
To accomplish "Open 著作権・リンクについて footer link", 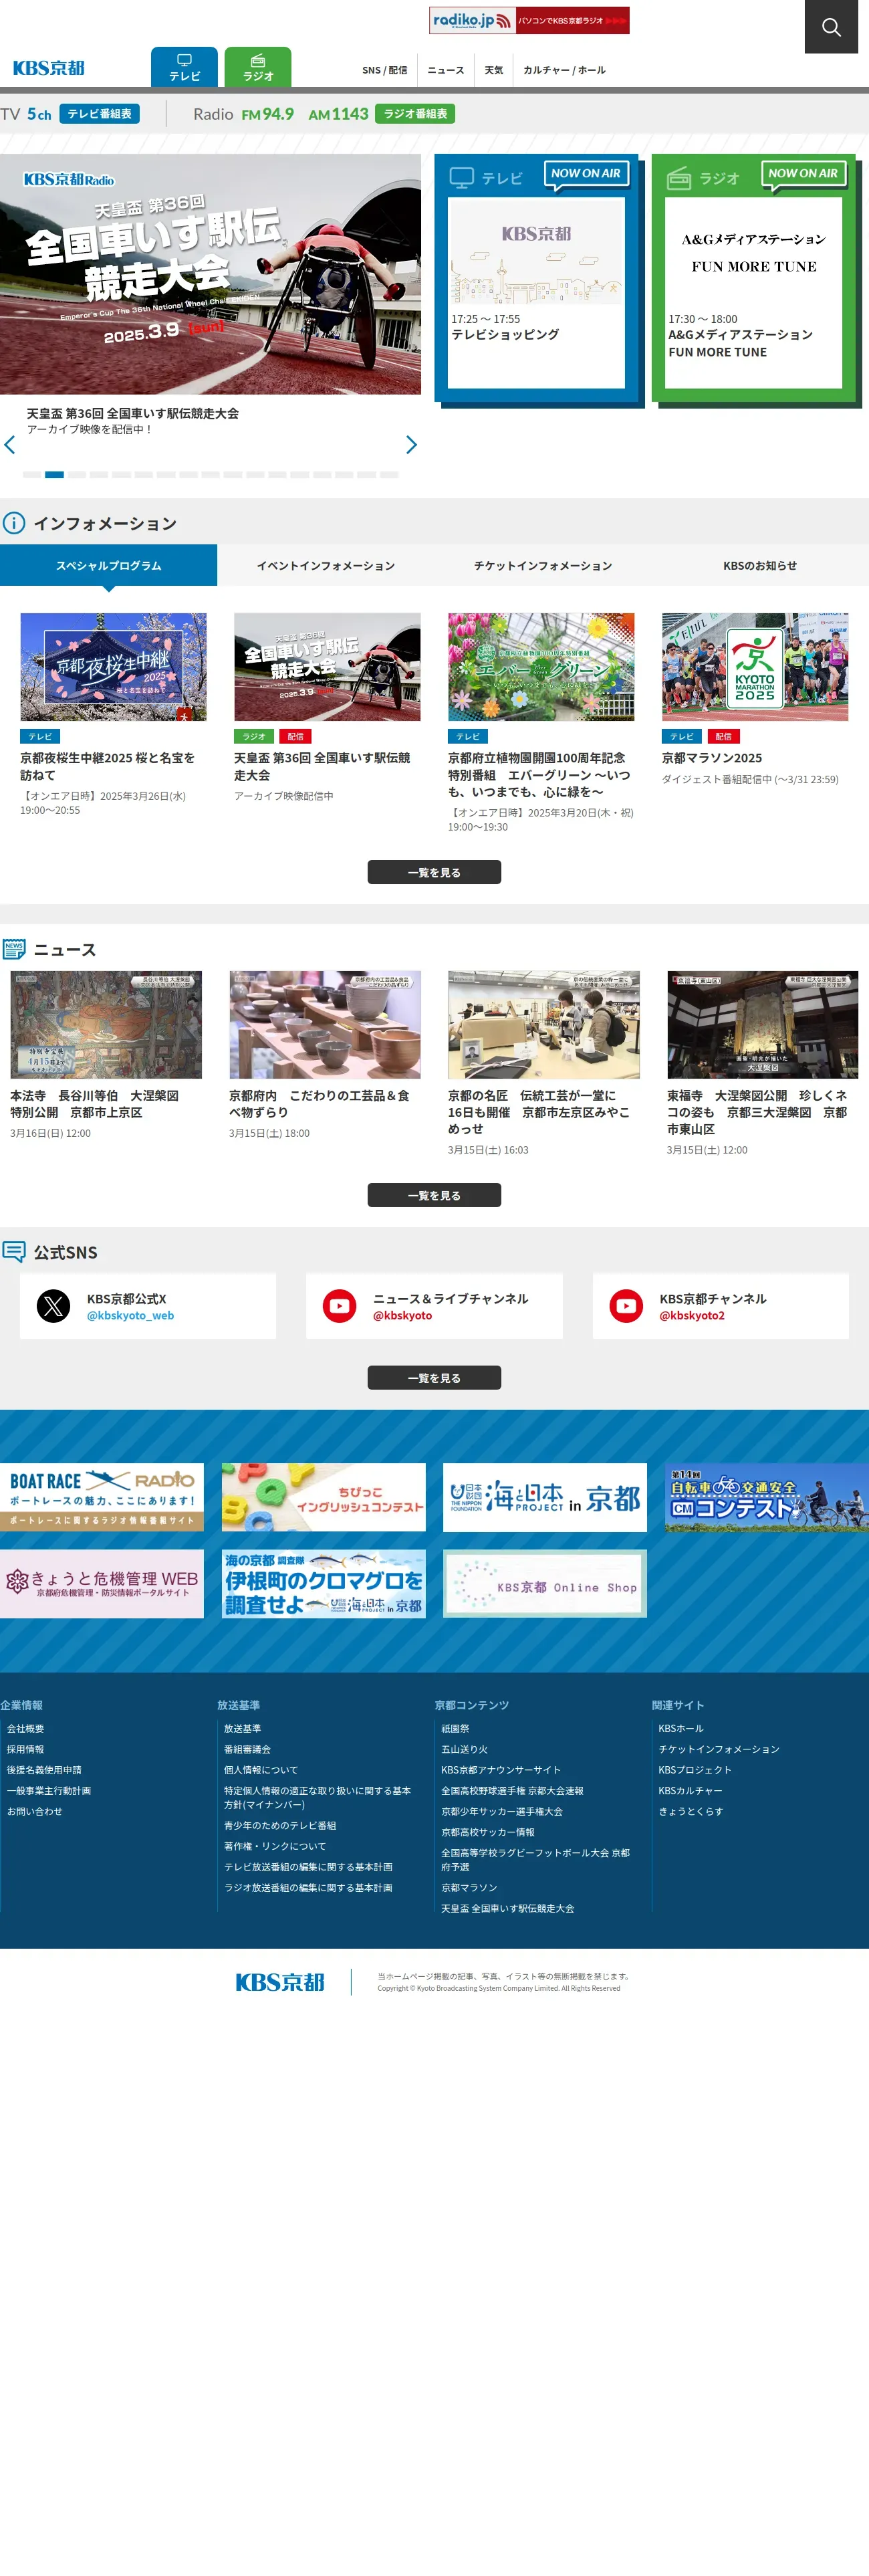I will tap(275, 1846).
